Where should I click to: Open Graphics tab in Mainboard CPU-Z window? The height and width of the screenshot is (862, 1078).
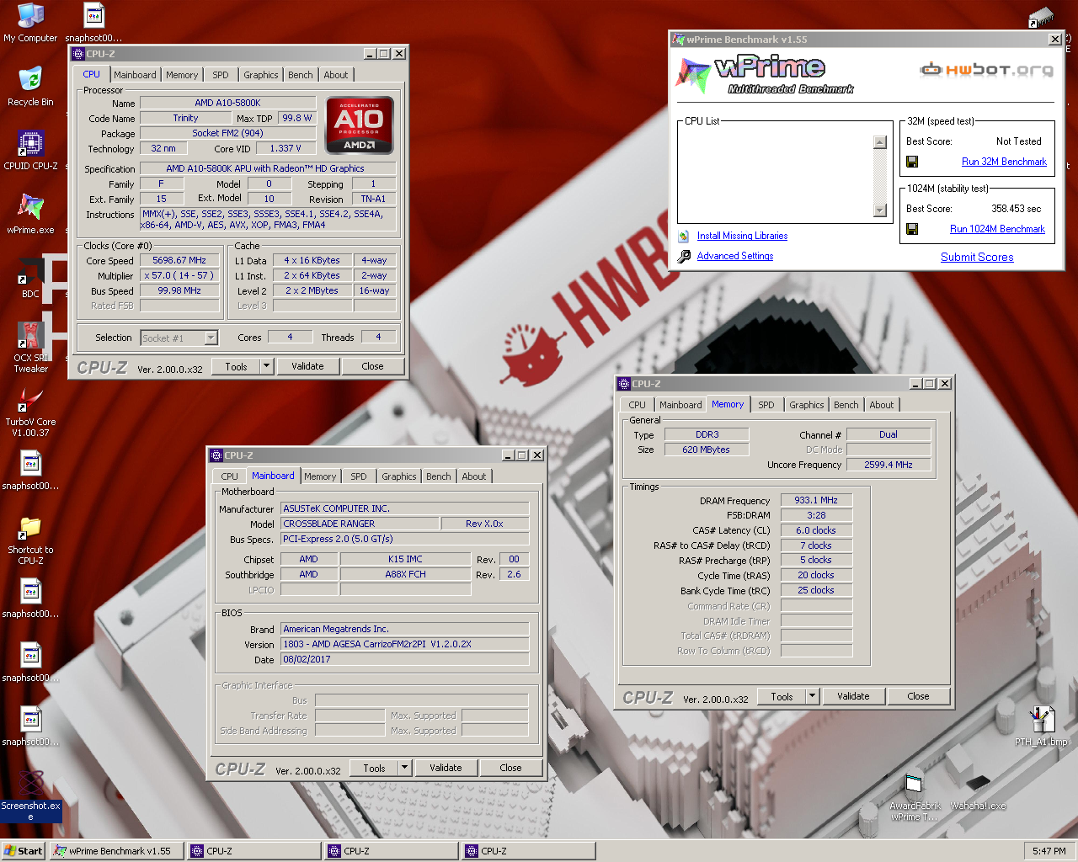click(399, 476)
